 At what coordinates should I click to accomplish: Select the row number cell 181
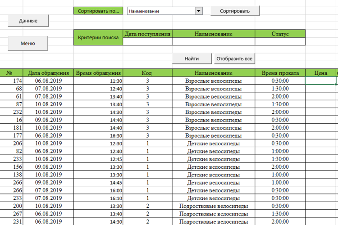11,128
